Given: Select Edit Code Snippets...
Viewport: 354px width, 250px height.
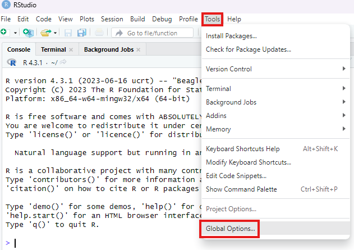Looking at the screenshot, I should (275, 176).
